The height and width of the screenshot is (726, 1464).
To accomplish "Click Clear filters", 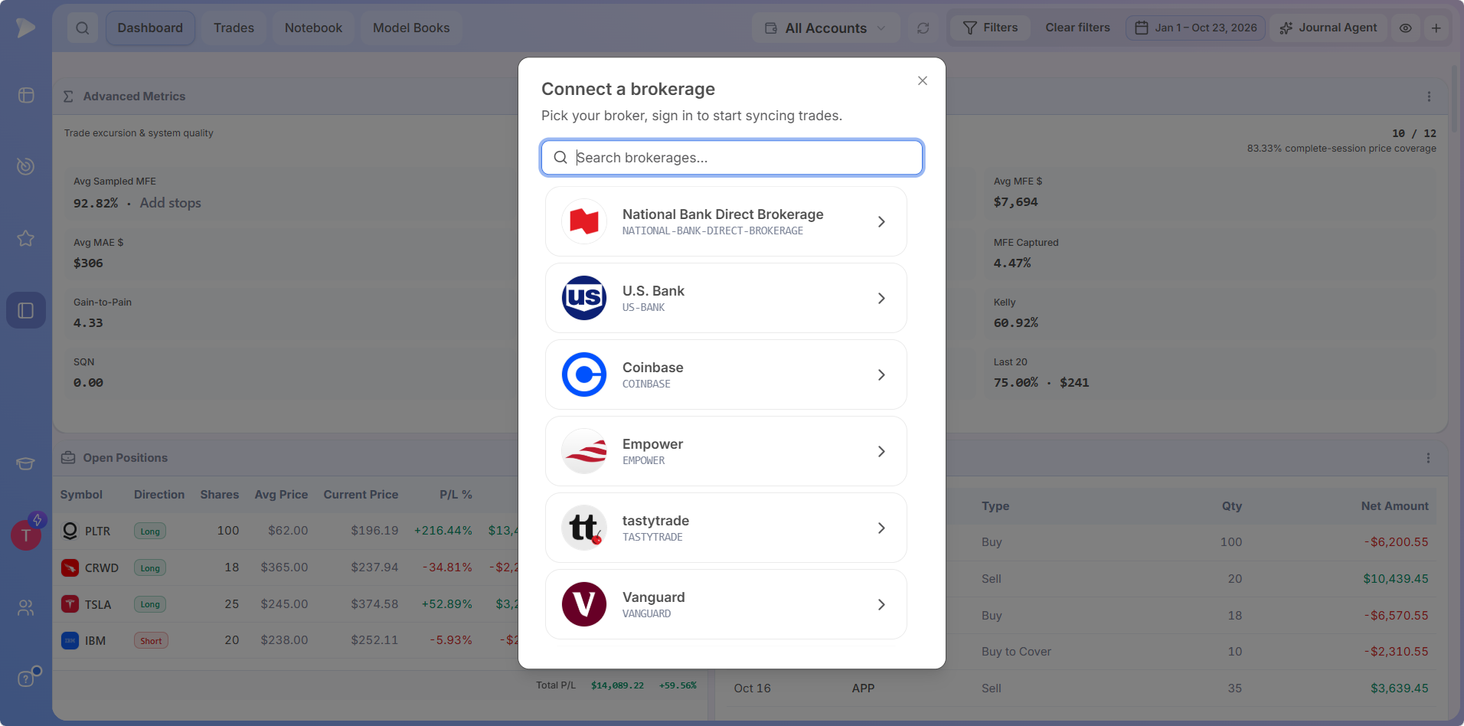I will [1077, 28].
